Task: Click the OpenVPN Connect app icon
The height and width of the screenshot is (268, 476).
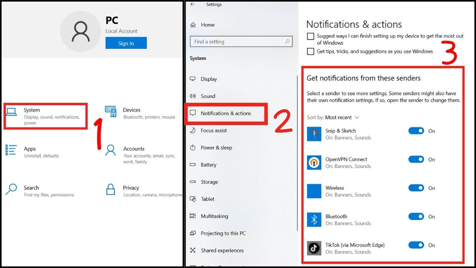Action: click(314, 163)
